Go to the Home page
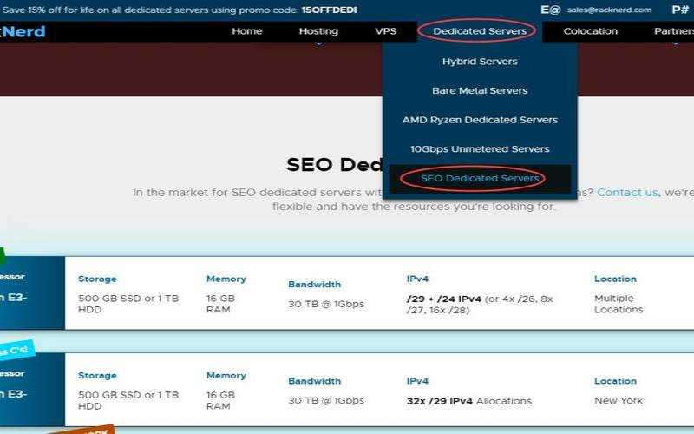694x434 pixels. point(247,31)
